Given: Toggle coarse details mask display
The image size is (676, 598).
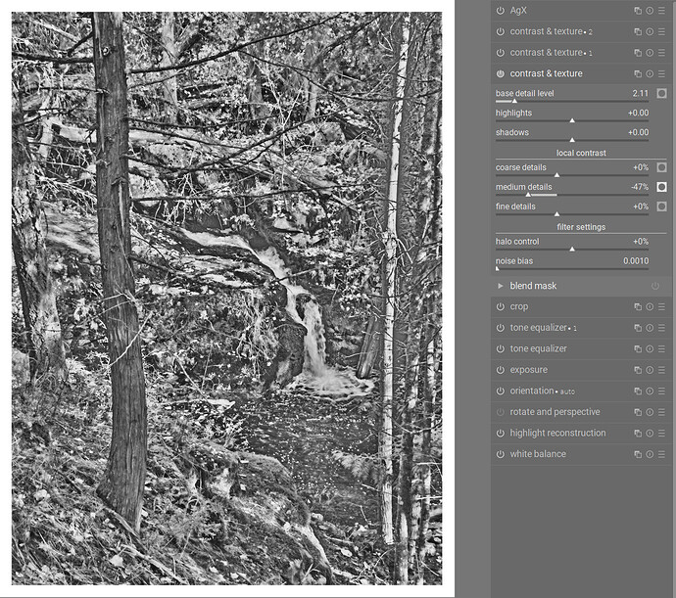Looking at the screenshot, I should [661, 167].
